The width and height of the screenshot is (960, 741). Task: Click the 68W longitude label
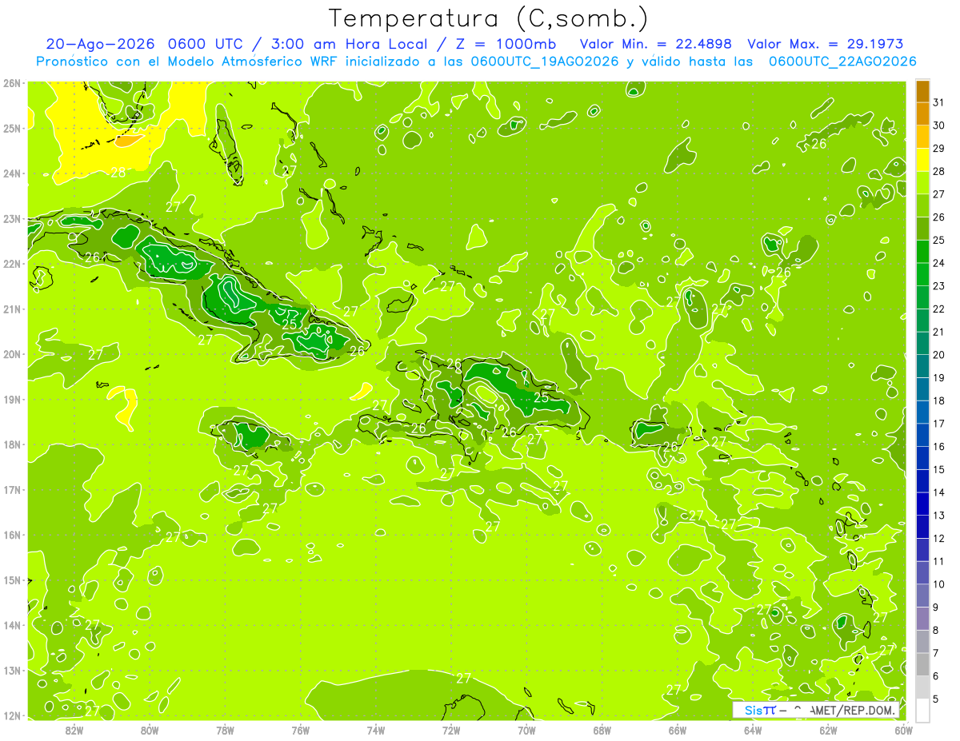click(x=602, y=729)
